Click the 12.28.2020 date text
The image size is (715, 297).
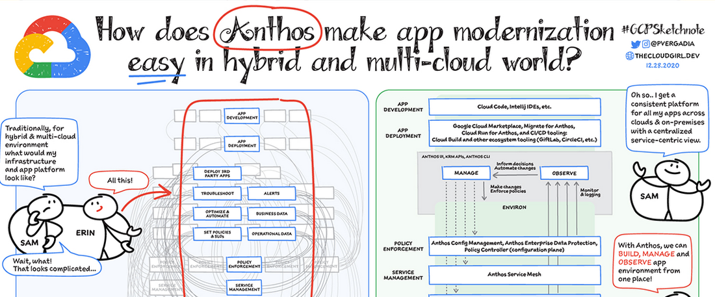pos(662,66)
